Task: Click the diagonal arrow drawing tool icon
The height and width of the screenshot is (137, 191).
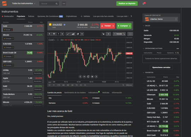Action: (103, 34)
